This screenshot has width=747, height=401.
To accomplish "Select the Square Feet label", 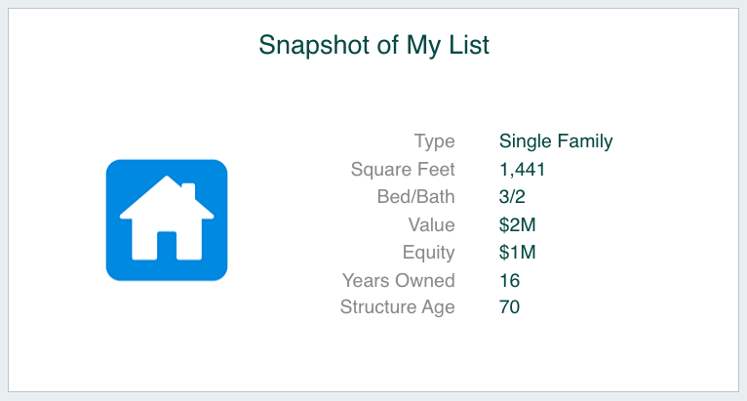I will 403,169.
